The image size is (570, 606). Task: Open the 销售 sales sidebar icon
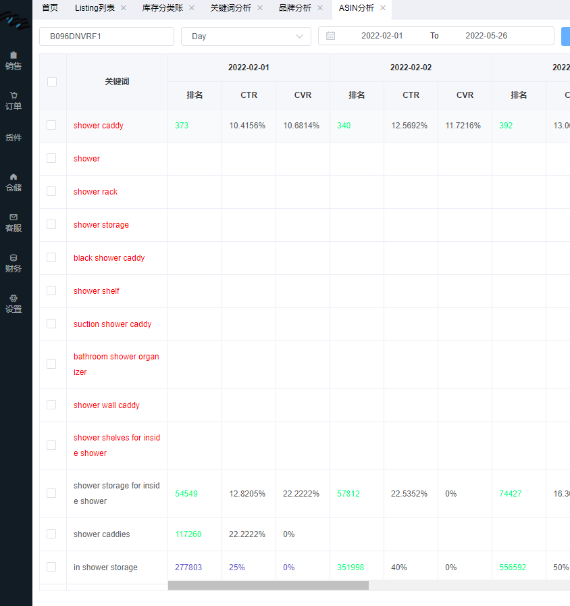tap(14, 55)
